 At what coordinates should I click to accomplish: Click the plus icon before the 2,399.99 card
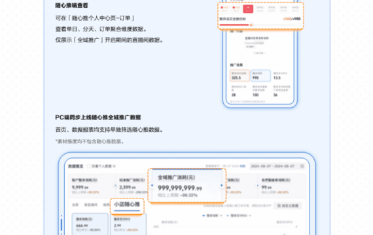click(x=116, y=185)
